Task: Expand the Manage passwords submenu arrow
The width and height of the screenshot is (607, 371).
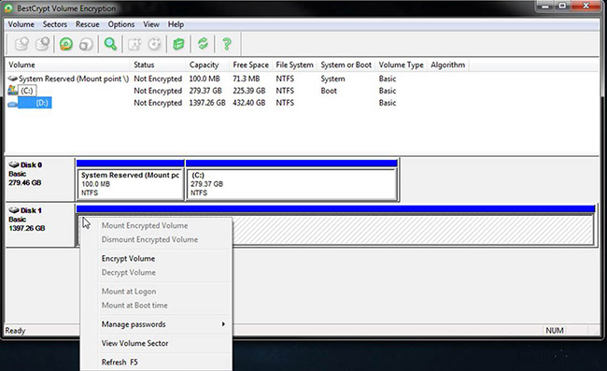Action: [223, 324]
